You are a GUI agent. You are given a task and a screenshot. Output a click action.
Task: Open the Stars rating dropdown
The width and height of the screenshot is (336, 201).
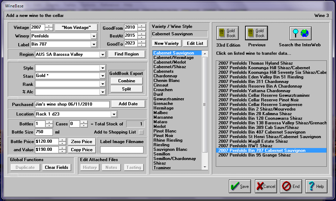coord(103,76)
